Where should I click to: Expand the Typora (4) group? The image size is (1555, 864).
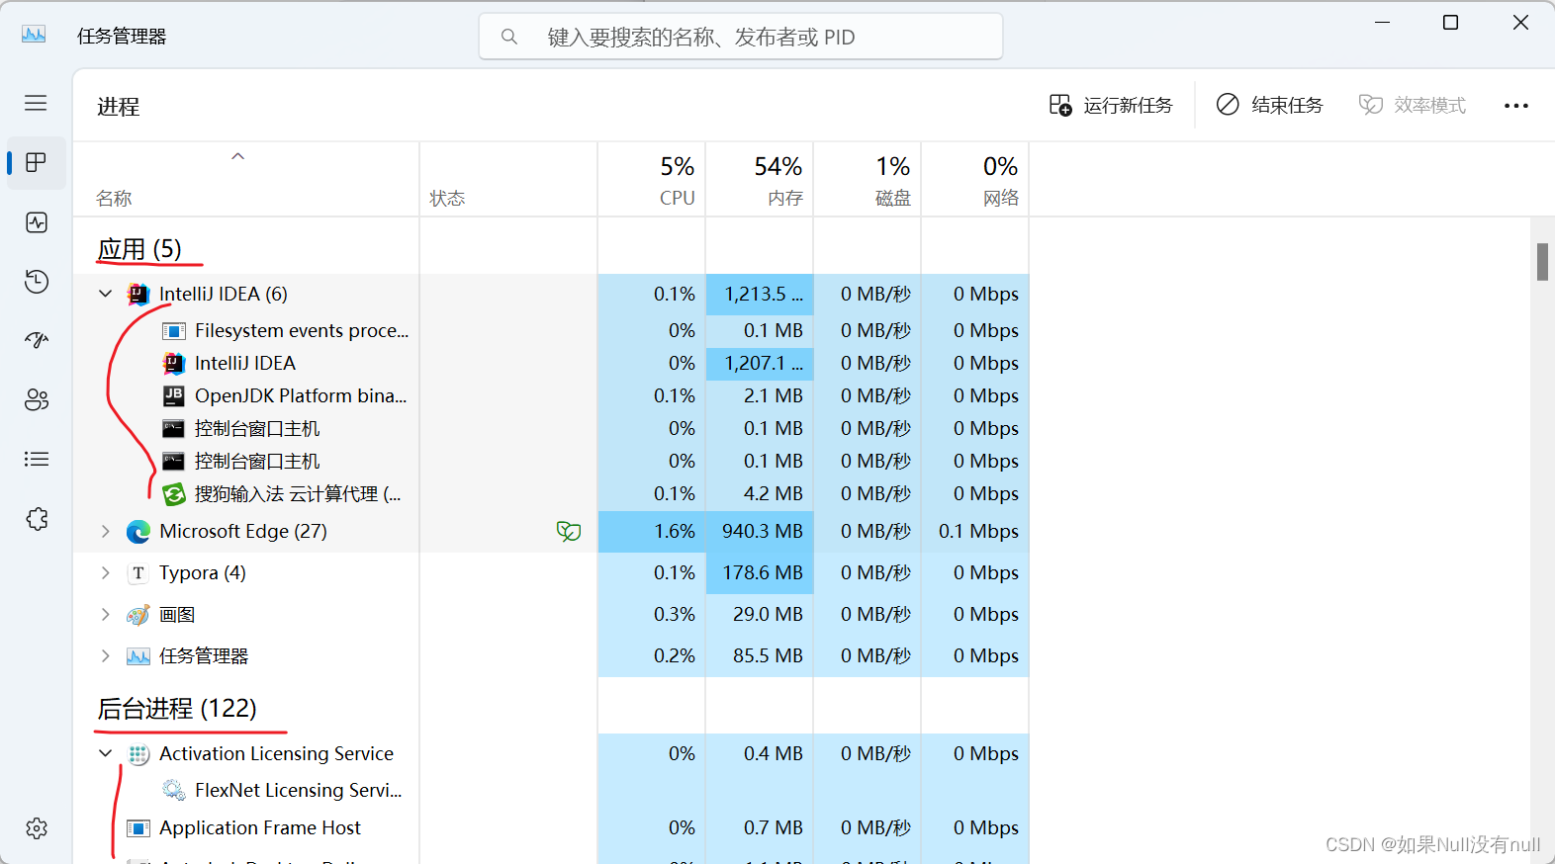(106, 572)
